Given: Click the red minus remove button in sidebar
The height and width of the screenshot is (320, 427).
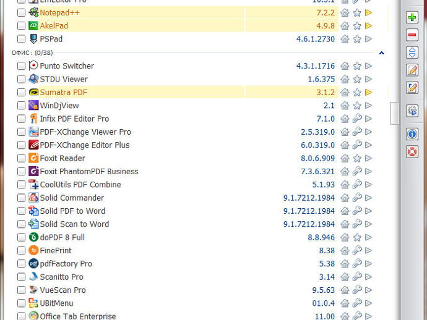Looking at the screenshot, I should [x=412, y=35].
